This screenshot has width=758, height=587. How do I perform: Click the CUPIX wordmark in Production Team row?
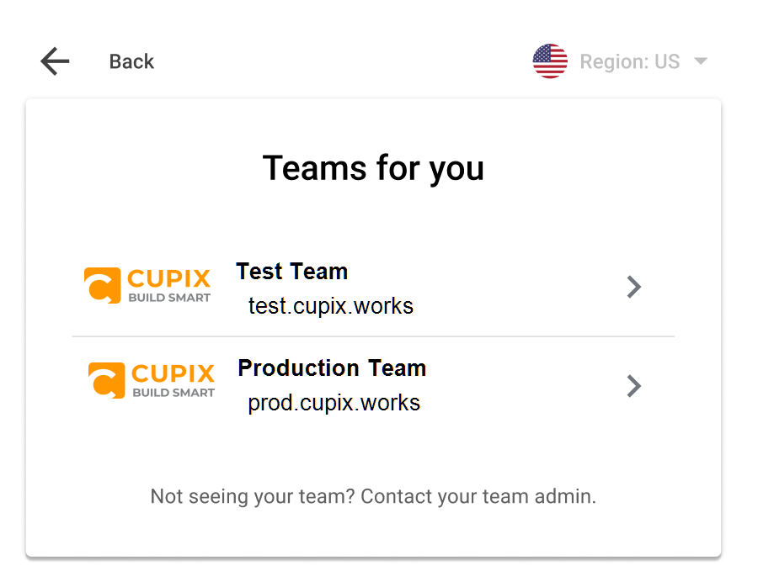173,373
